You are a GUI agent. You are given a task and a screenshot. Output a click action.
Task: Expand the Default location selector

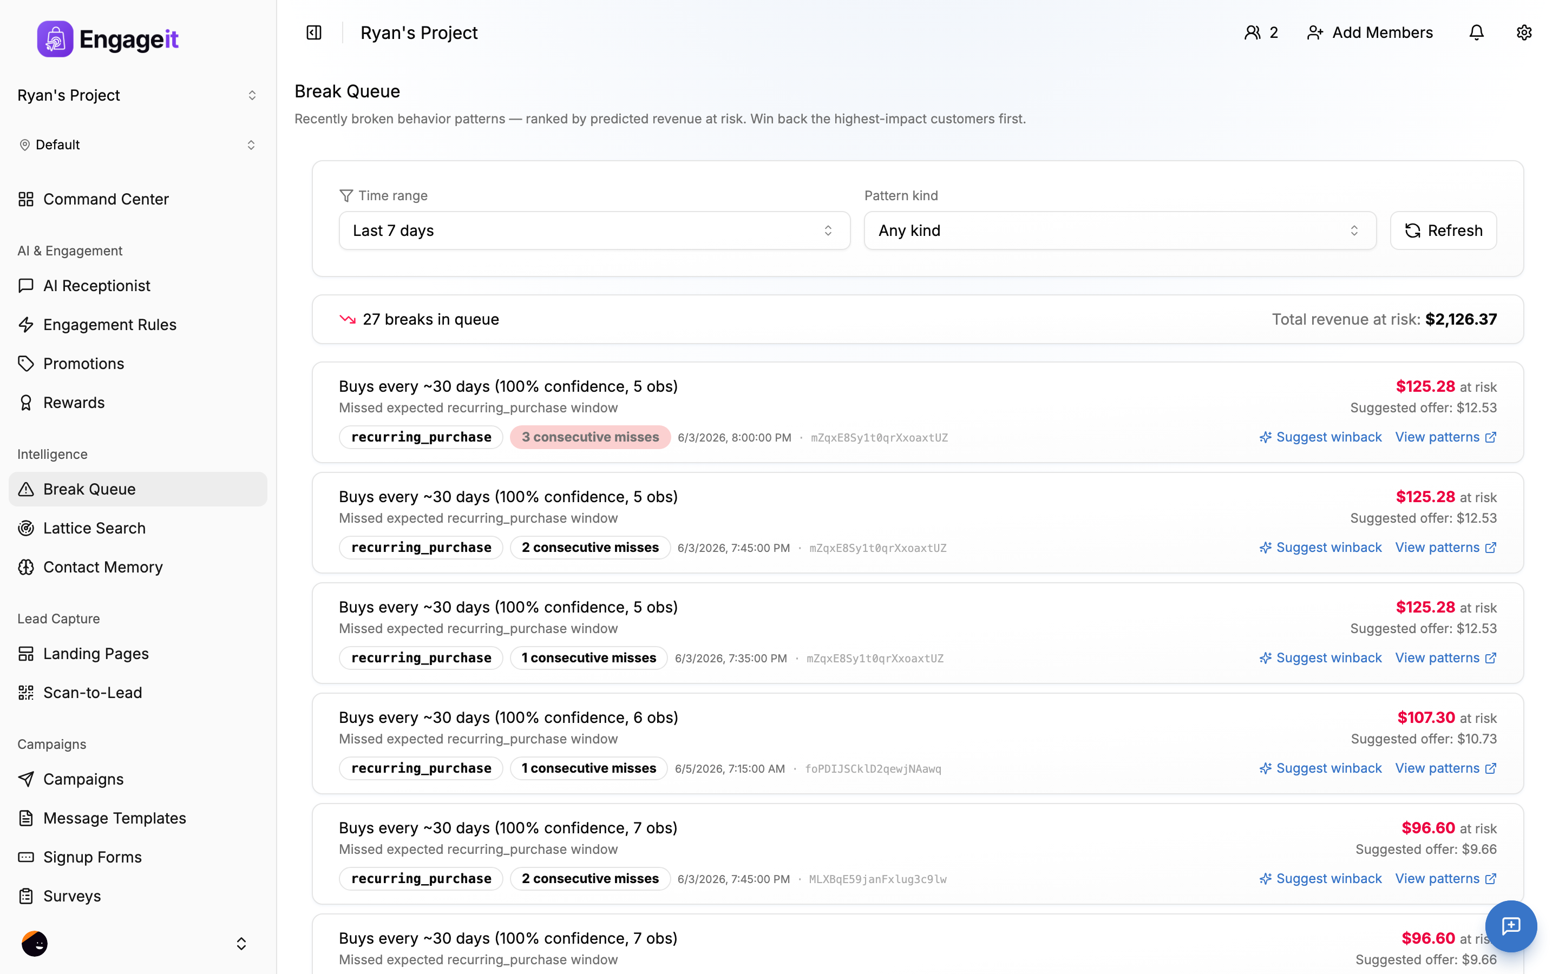137,145
